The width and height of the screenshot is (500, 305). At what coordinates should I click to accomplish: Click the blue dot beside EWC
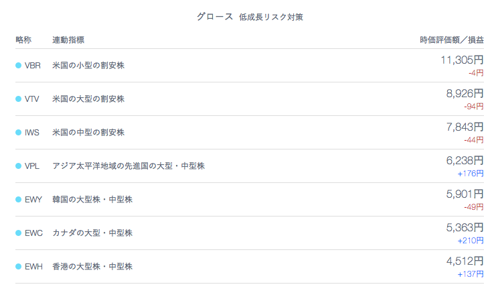point(18,233)
